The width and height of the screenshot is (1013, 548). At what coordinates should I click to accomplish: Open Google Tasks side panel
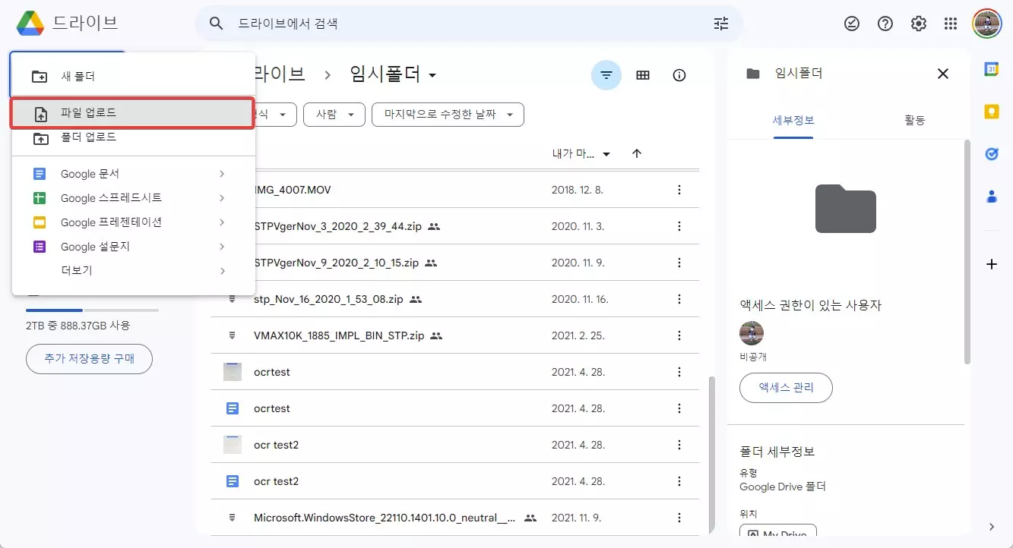[991, 153]
